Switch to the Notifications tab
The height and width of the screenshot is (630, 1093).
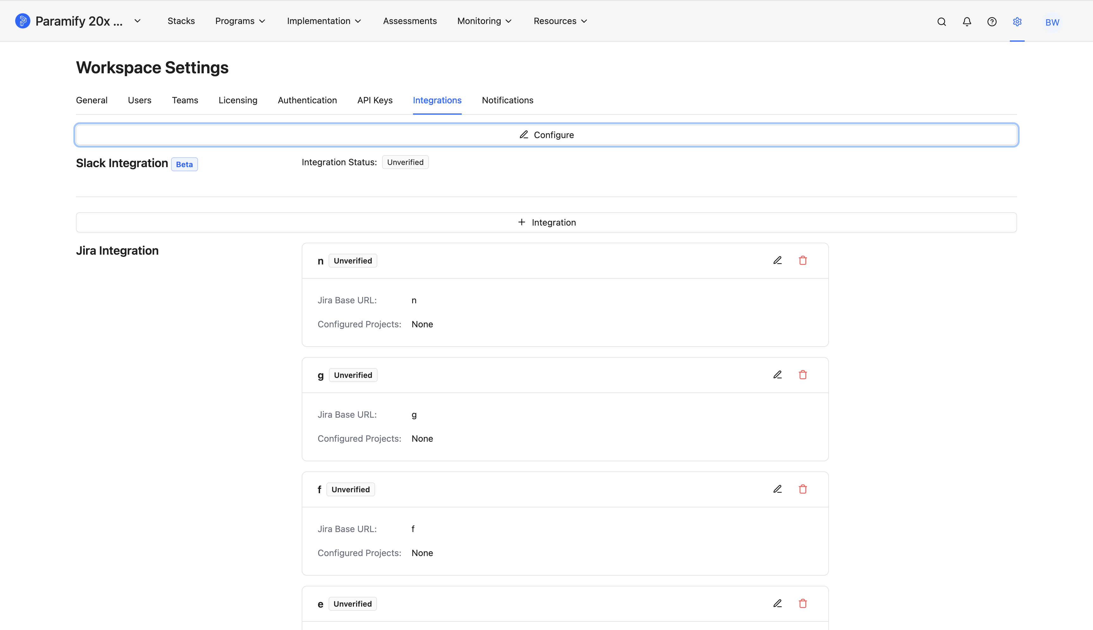pos(508,100)
